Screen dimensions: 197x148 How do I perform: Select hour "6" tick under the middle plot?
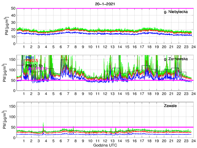click(x=61, y=94)
